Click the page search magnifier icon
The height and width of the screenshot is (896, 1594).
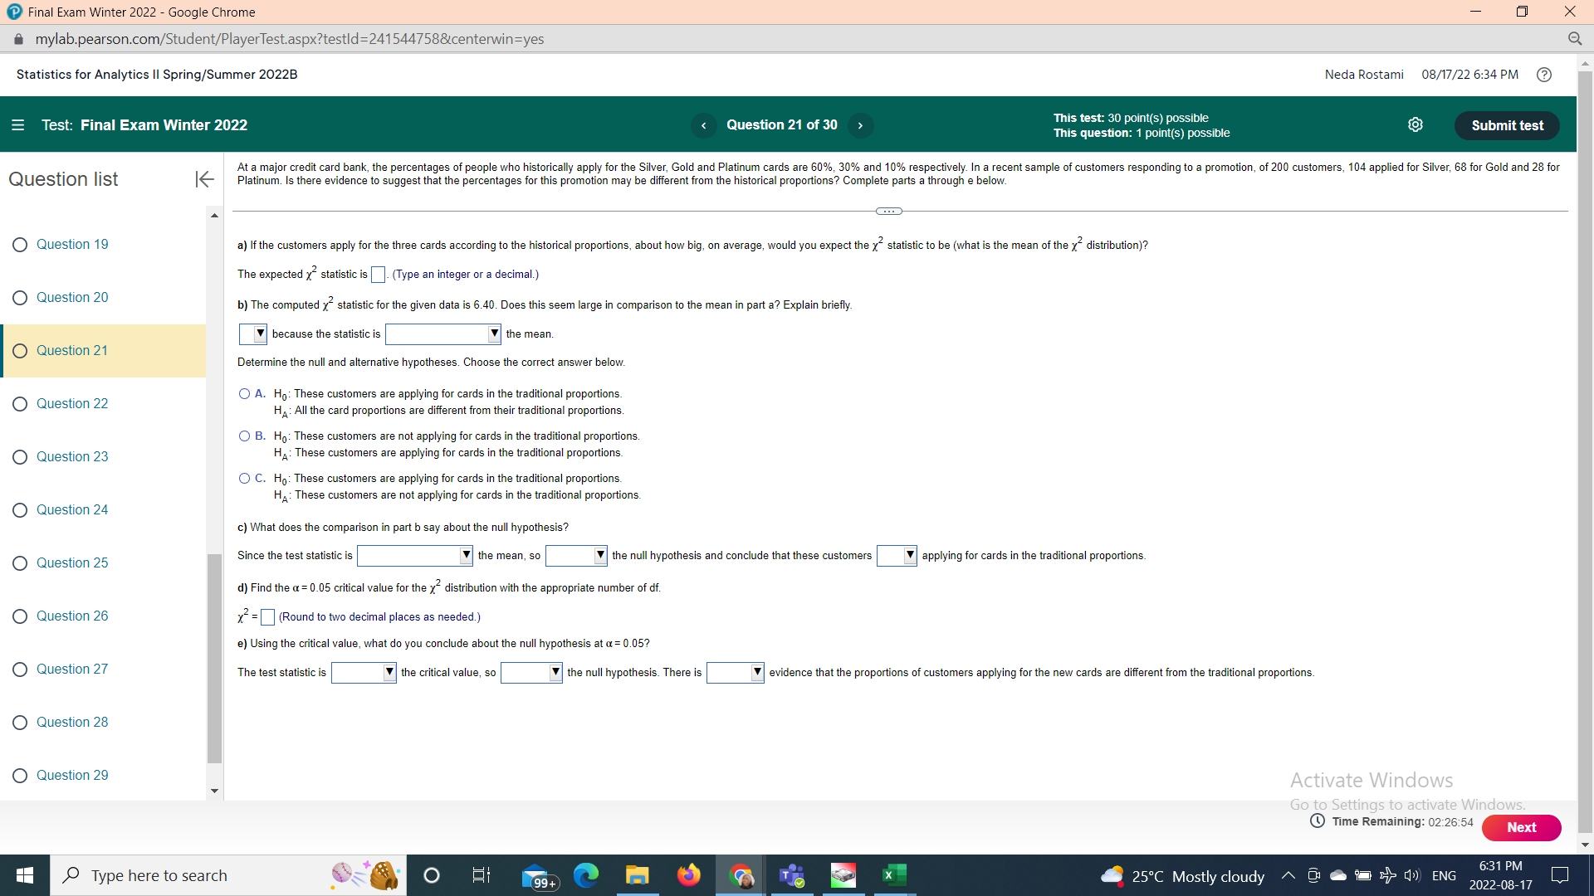pyautogui.click(x=1576, y=39)
